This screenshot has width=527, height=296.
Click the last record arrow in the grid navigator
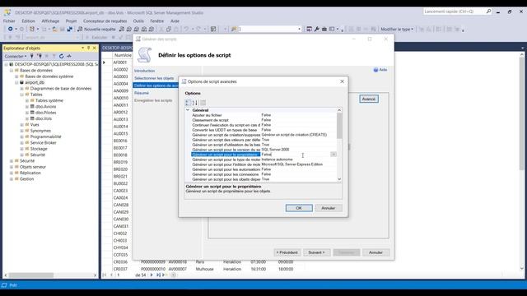tap(158, 275)
